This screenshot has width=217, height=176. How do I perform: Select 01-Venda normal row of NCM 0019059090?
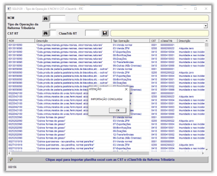point(106,69)
